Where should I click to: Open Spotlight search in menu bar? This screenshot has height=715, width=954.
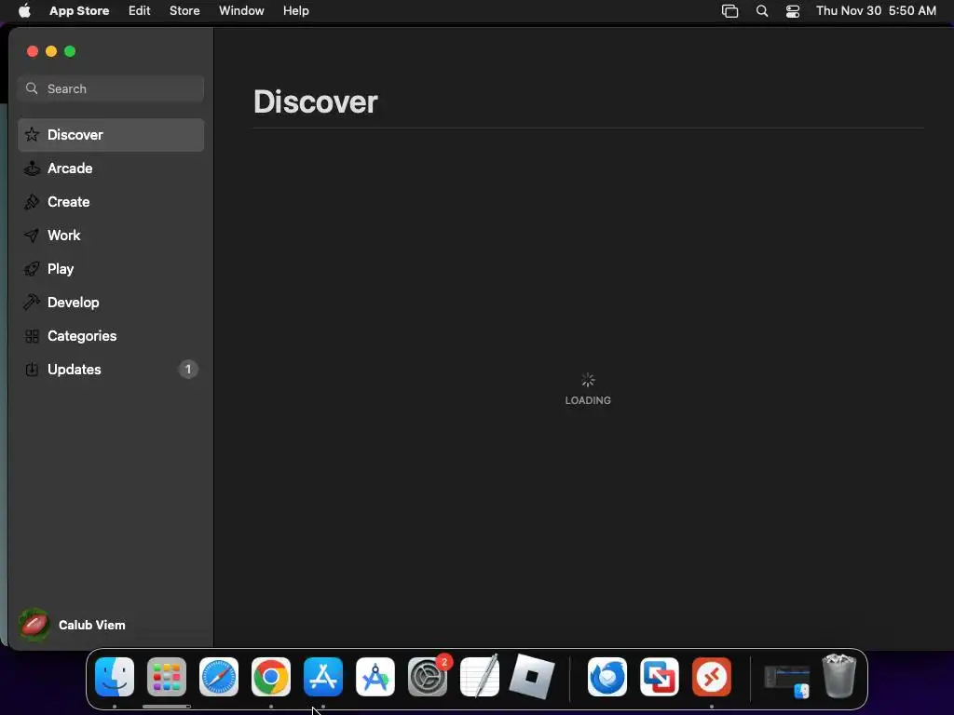(x=762, y=11)
